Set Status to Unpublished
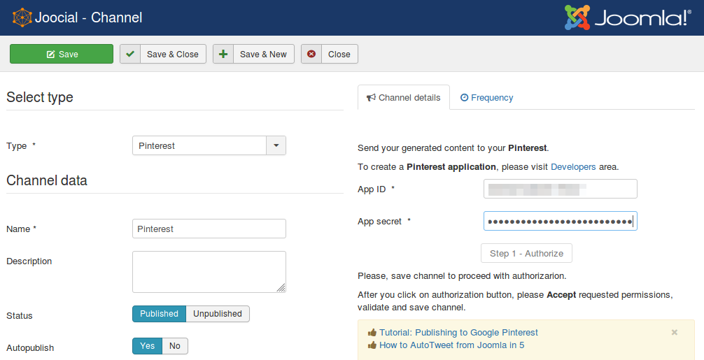The width and height of the screenshot is (704, 360). click(x=218, y=314)
